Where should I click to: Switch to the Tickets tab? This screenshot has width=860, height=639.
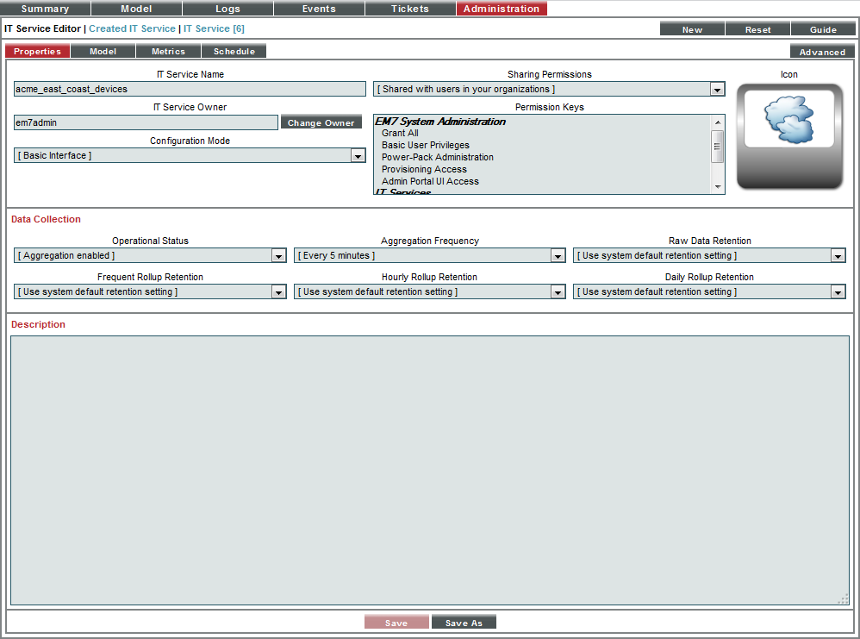(409, 9)
